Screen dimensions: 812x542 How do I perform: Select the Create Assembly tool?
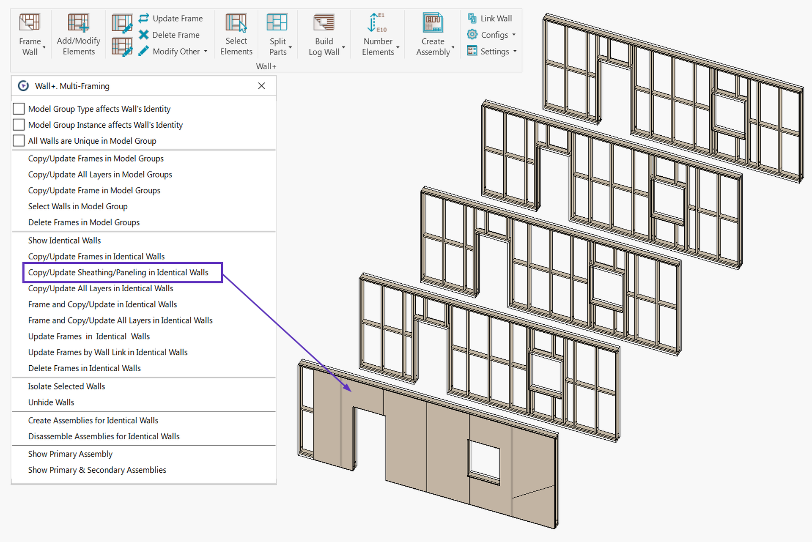coord(432,34)
